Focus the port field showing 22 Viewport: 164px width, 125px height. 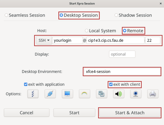click(153, 40)
